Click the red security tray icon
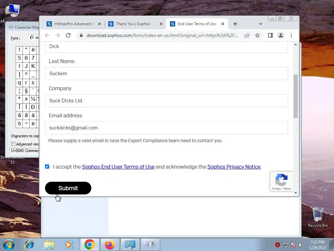The image size is (334, 251). pos(277,245)
